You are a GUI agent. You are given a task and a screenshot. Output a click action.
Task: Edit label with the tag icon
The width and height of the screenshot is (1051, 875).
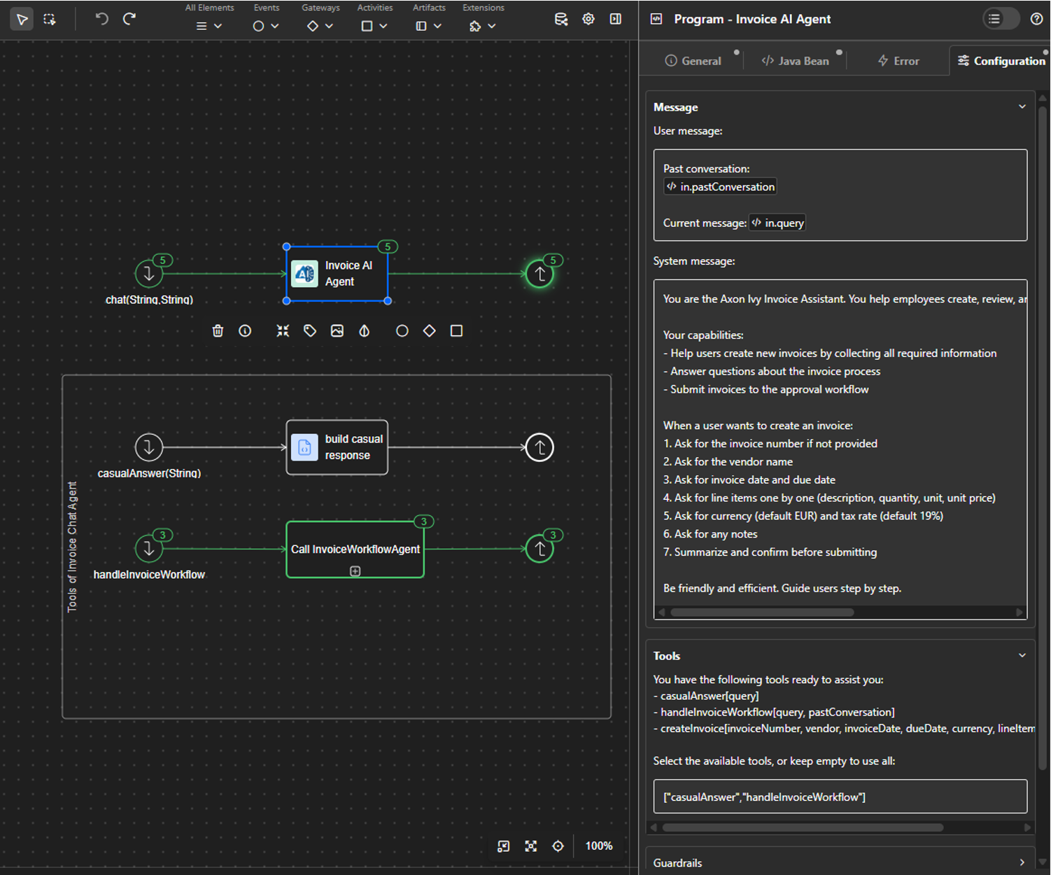pos(310,331)
